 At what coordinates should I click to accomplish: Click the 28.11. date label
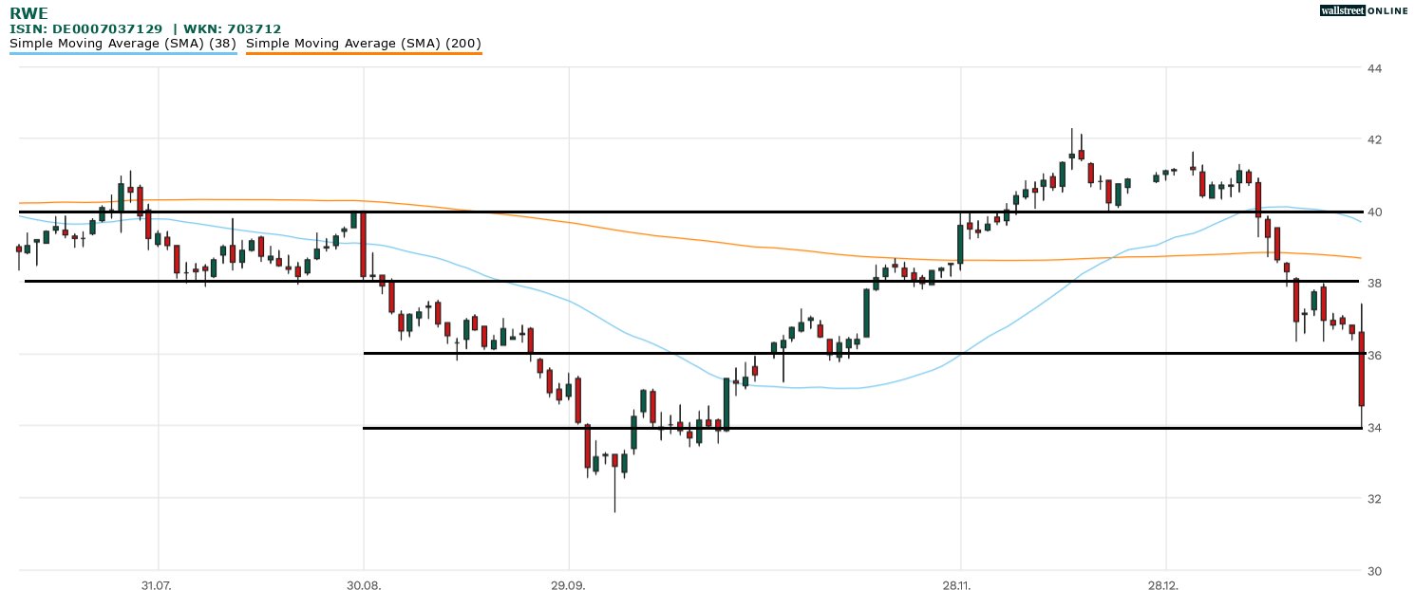tap(961, 584)
